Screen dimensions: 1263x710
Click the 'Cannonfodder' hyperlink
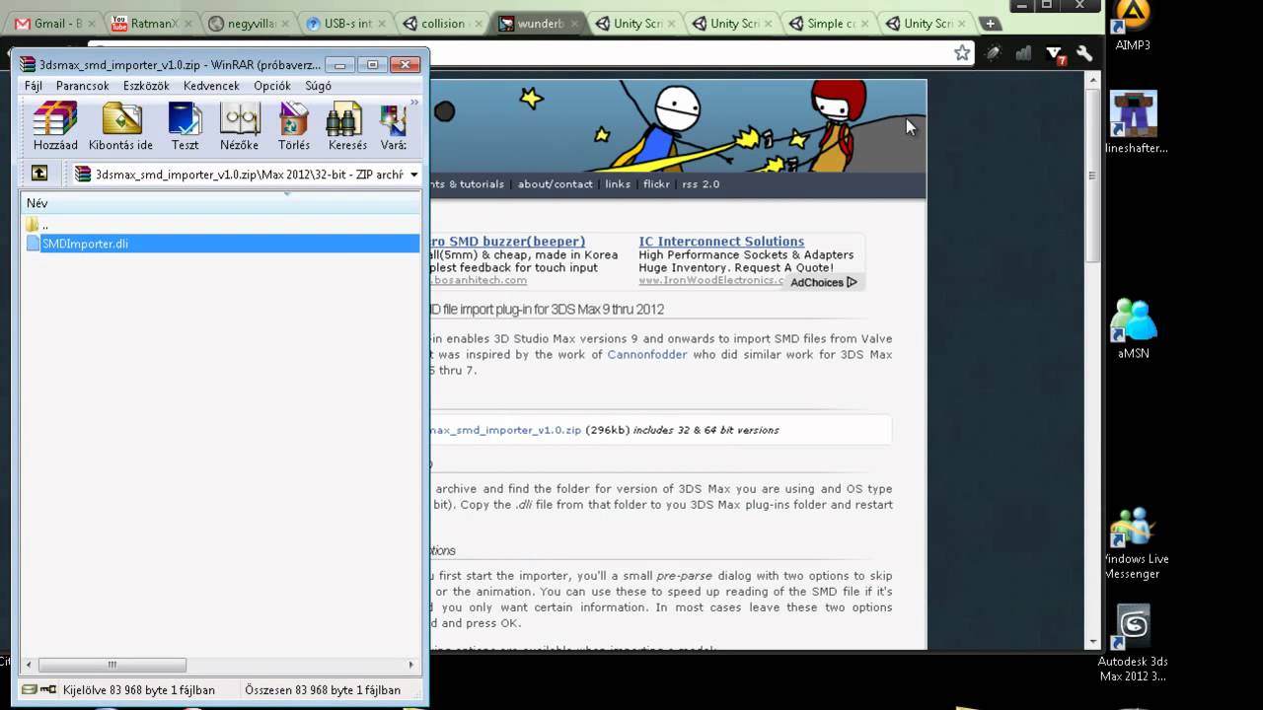(x=647, y=354)
